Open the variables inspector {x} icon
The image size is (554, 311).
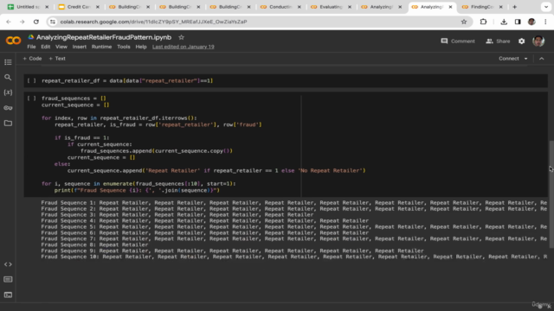coord(8,92)
